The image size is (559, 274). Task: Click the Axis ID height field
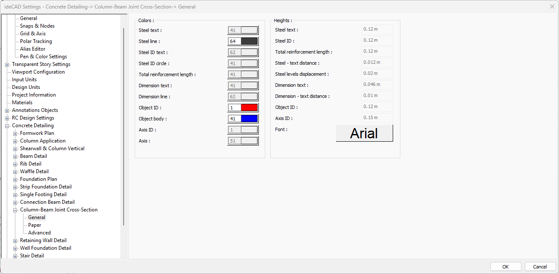tap(377, 118)
